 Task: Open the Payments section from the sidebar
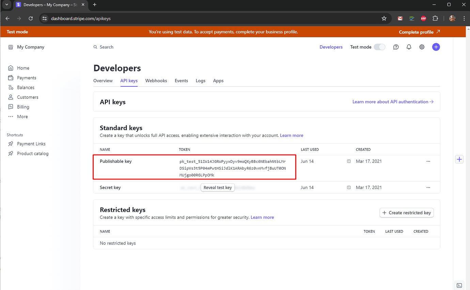[x=26, y=77]
